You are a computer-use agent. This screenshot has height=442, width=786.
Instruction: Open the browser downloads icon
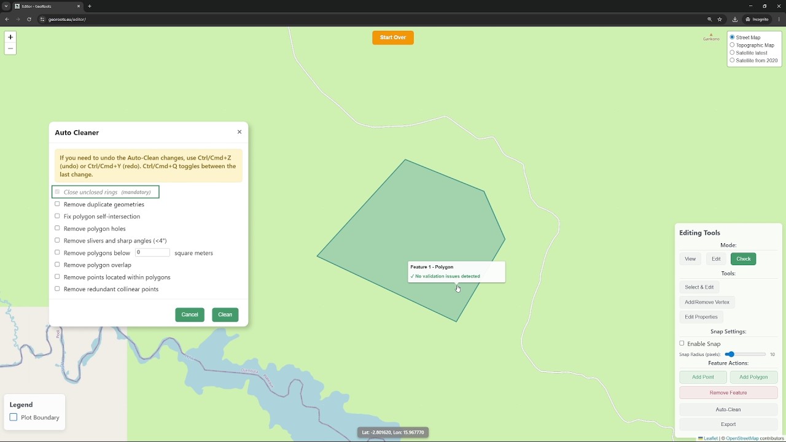pos(735,19)
